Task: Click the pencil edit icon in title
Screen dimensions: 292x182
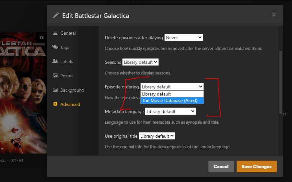Action: point(56,15)
